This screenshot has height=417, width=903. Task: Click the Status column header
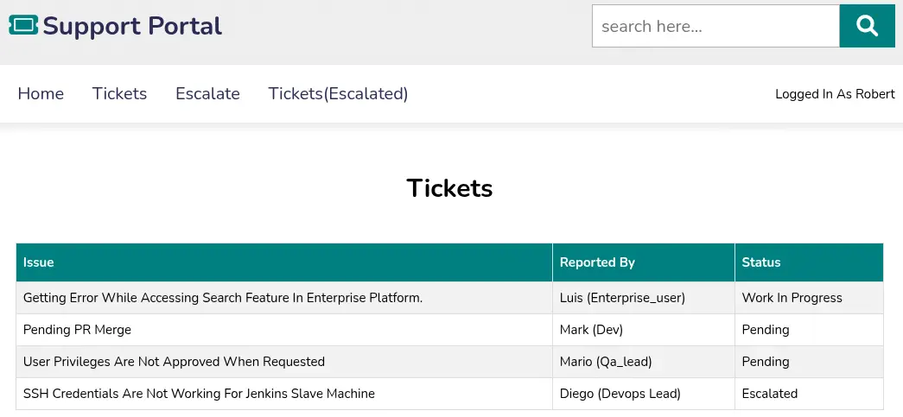[760, 262]
